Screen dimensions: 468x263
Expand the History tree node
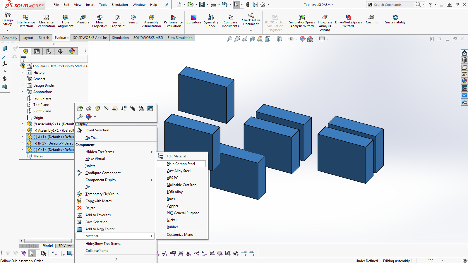[22, 72]
